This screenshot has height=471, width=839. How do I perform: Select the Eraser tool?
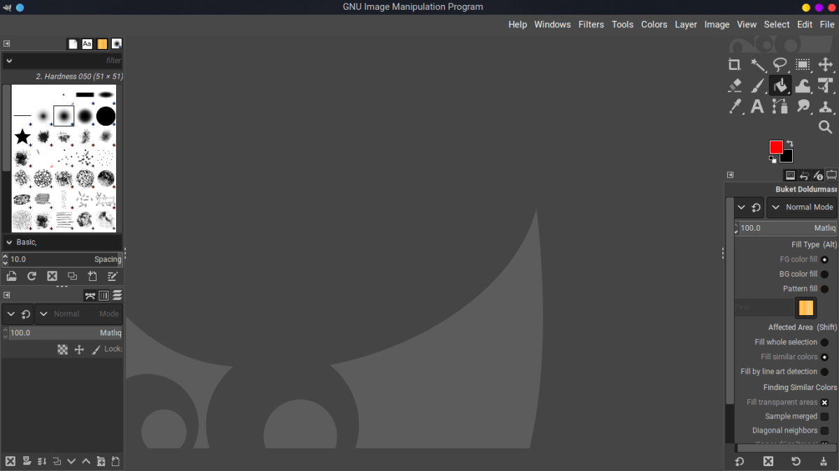coord(734,85)
